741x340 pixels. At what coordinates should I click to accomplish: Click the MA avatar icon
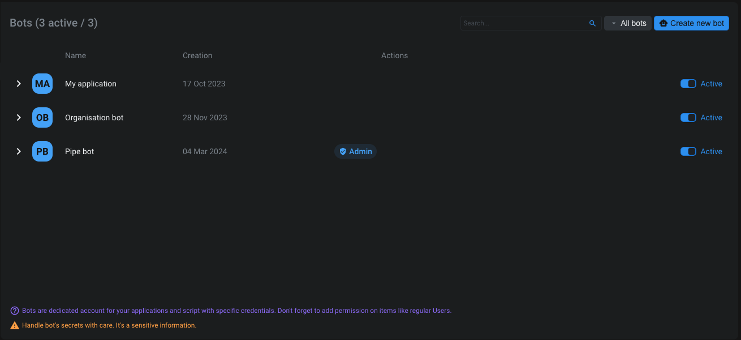(42, 84)
